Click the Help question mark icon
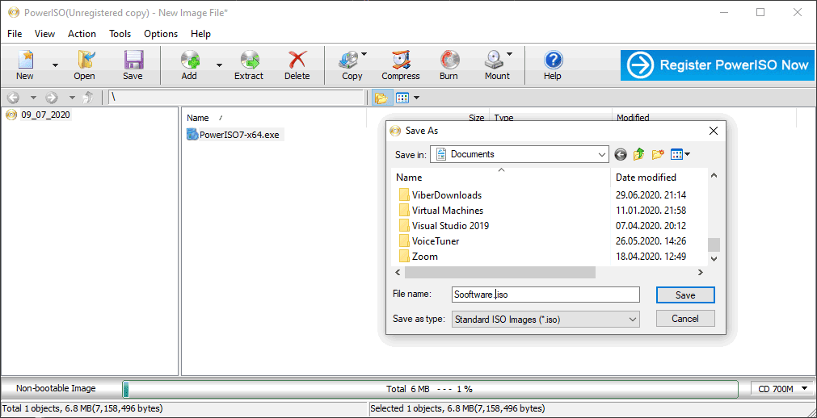This screenshot has width=817, height=418. [553, 60]
